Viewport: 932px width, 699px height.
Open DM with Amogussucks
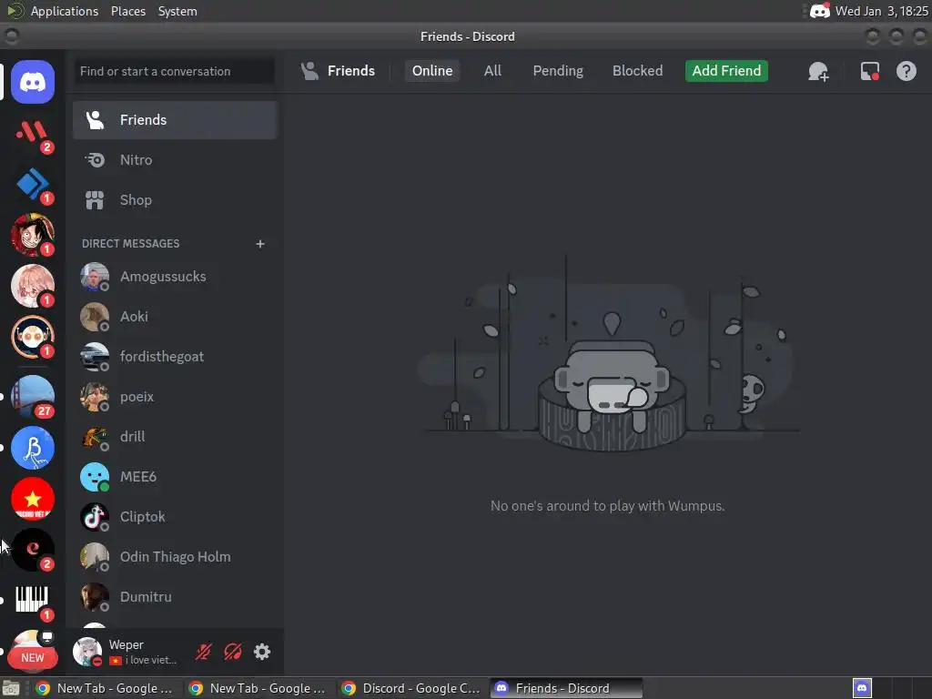click(175, 277)
